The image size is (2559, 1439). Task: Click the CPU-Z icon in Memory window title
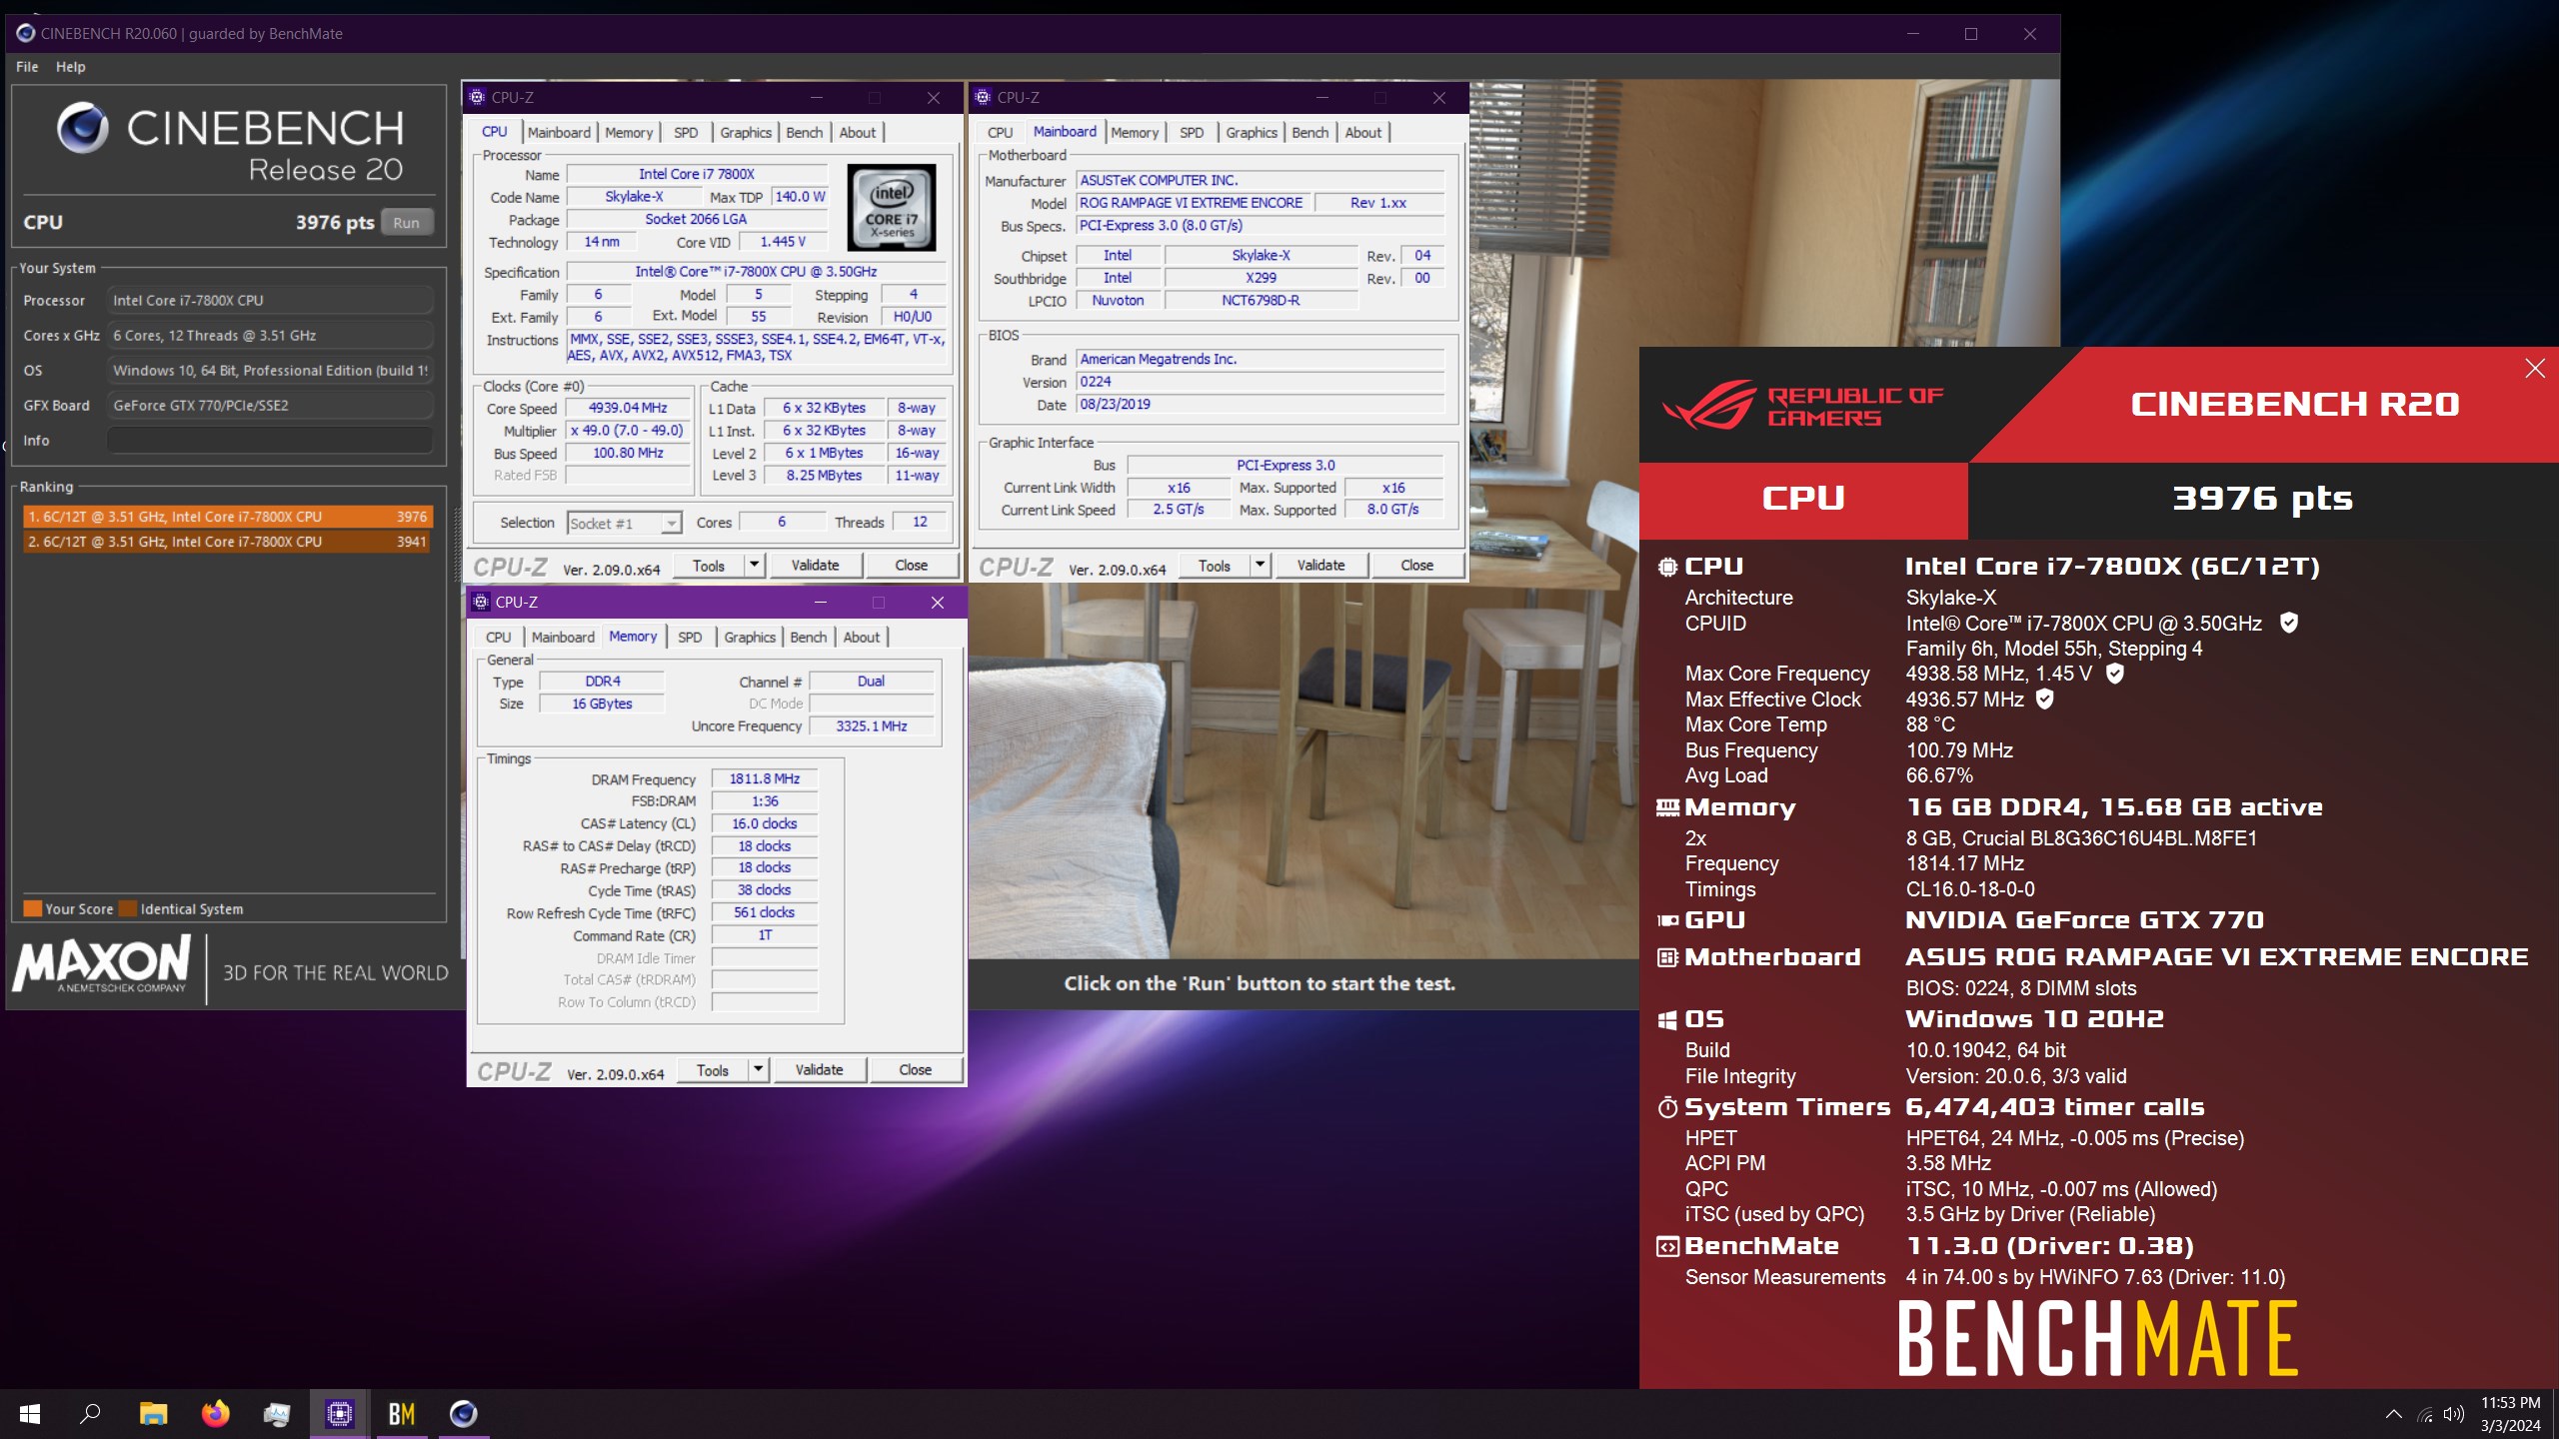click(x=481, y=602)
